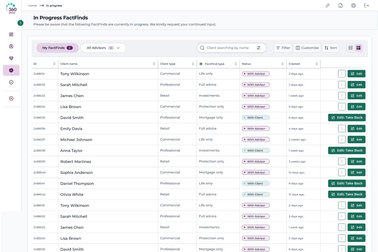Open more options for Robert Martinez row
The width and height of the screenshot is (378, 252).
[x=341, y=162]
